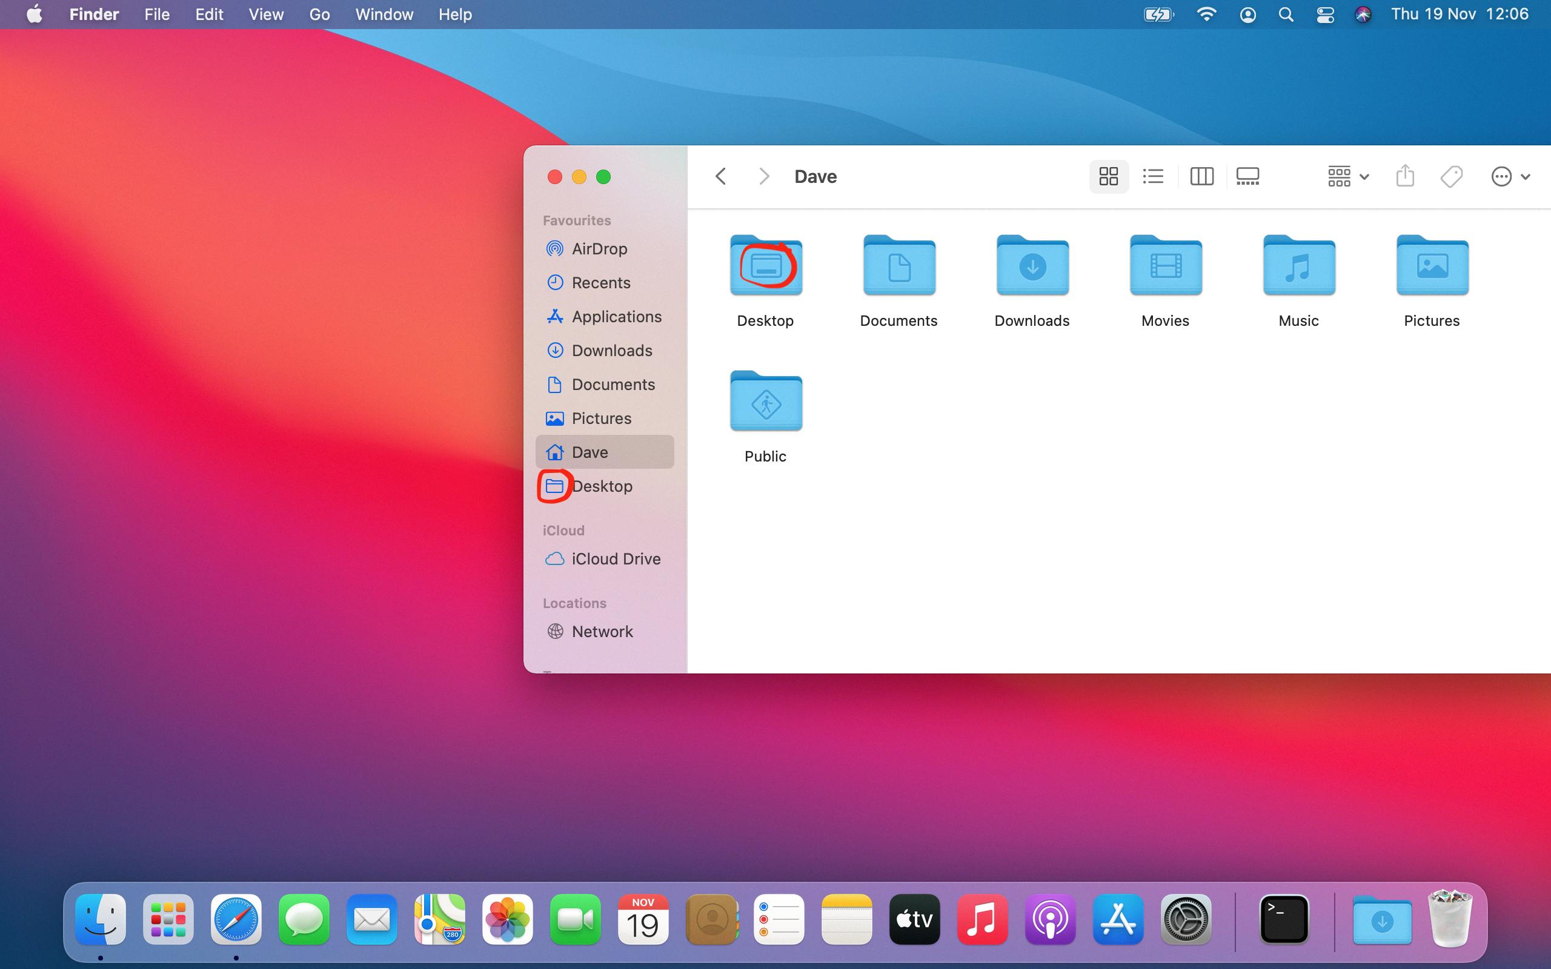Open the Finder menu
The image size is (1551, 969).
95,14
